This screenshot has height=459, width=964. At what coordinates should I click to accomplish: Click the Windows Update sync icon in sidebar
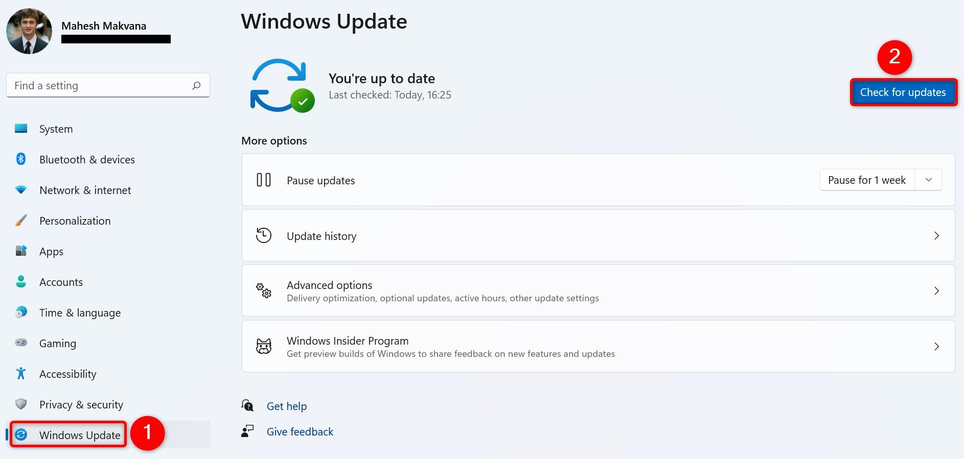pos(21,434)
